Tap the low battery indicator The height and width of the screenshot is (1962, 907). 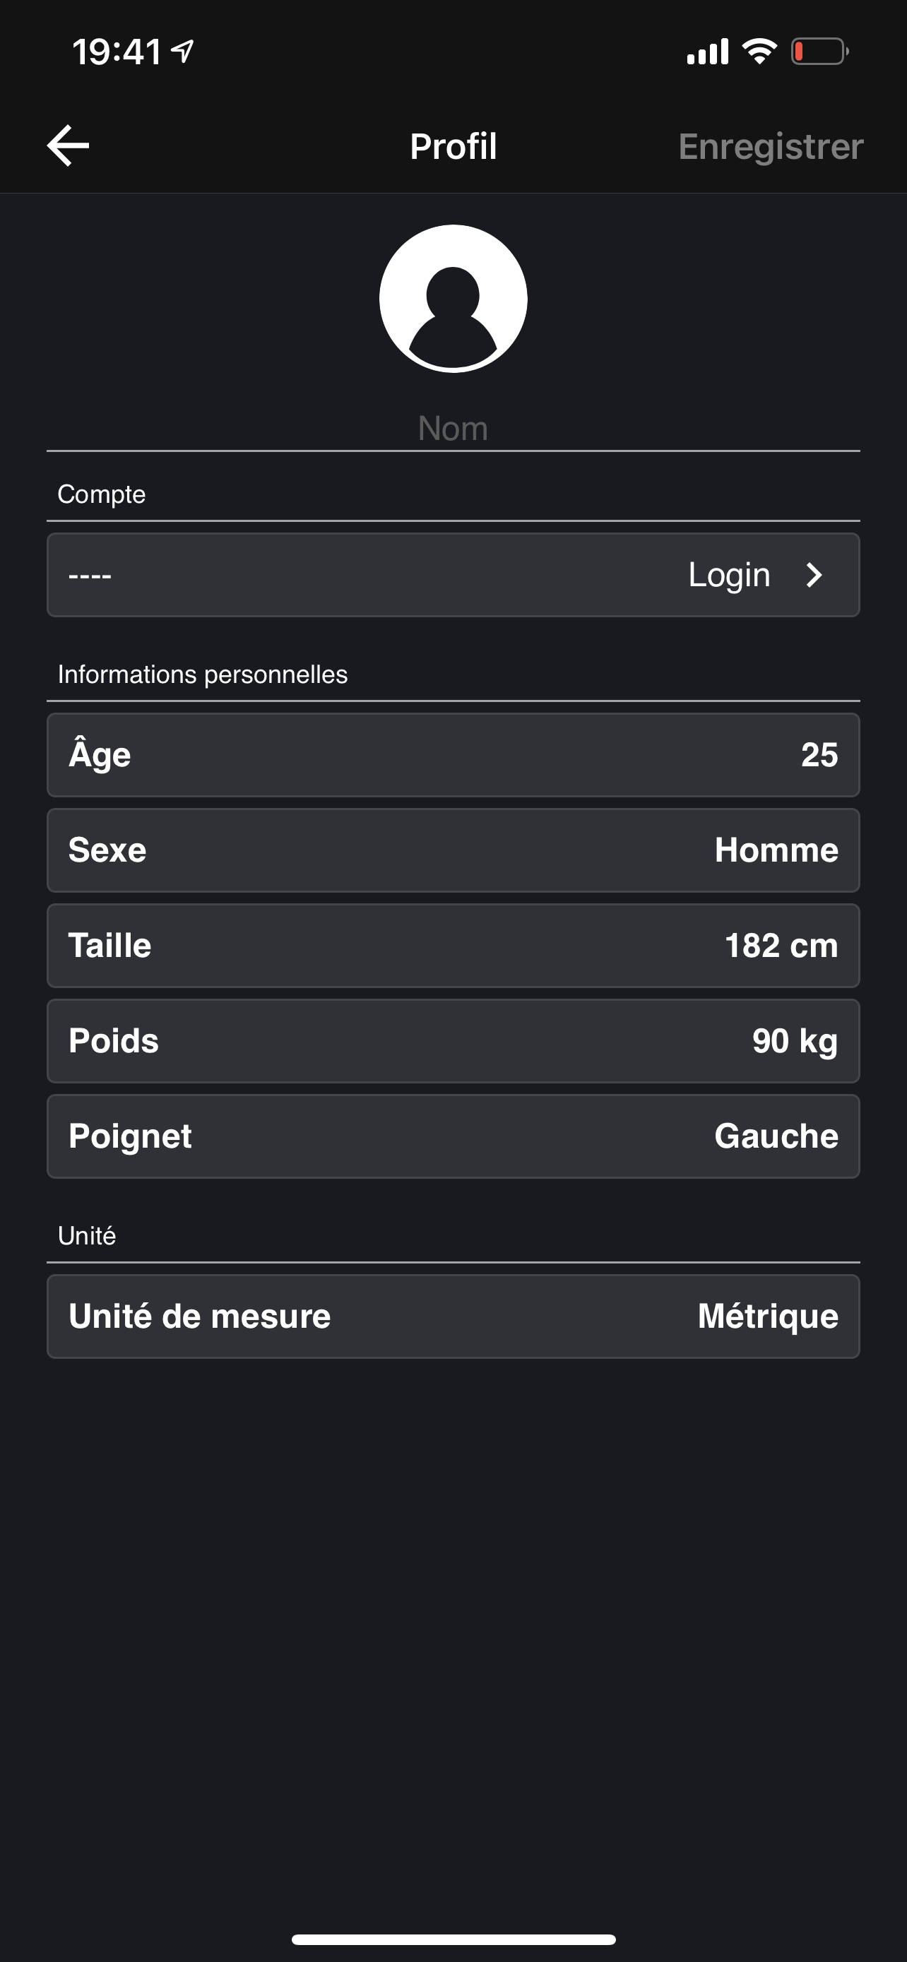[819, 52]
